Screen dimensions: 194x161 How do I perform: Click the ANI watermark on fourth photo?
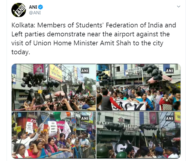pos(170,118)
